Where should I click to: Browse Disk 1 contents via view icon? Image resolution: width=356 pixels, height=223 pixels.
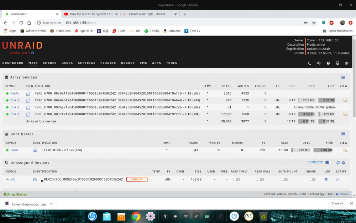[x=345, y=100]
